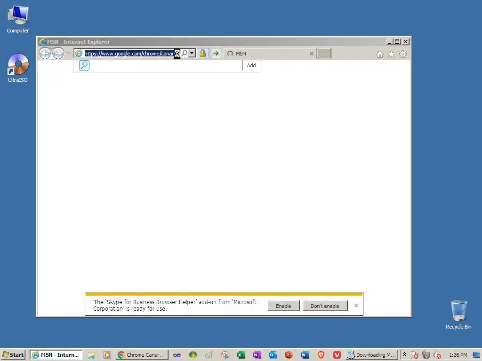
Task: Maximize the Internet Explorer window
Action: [397, 42]
